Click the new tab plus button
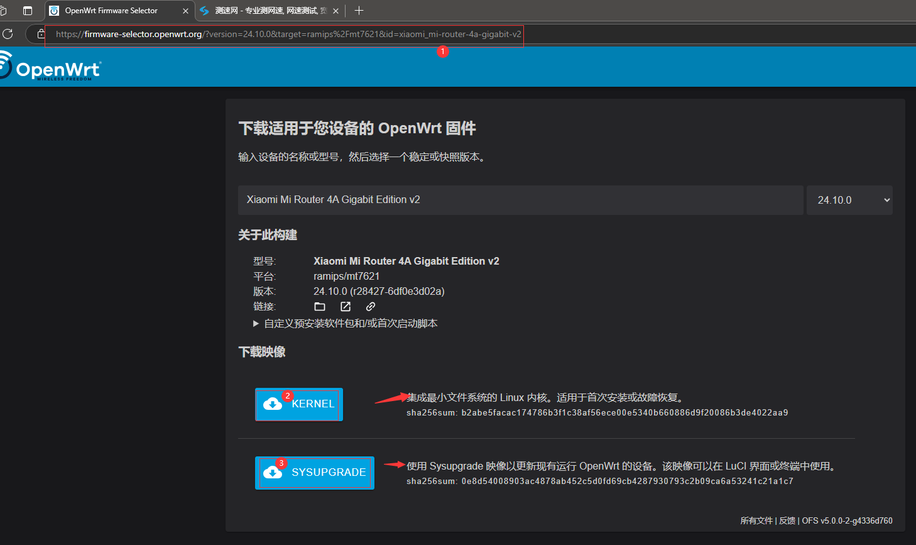Viewport: 916px width, 545px height. (359, 11)
